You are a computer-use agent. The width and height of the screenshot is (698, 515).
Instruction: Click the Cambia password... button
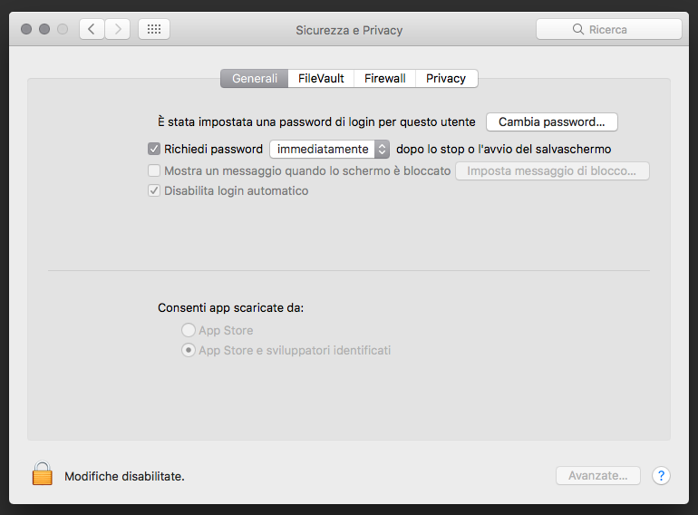552,122
